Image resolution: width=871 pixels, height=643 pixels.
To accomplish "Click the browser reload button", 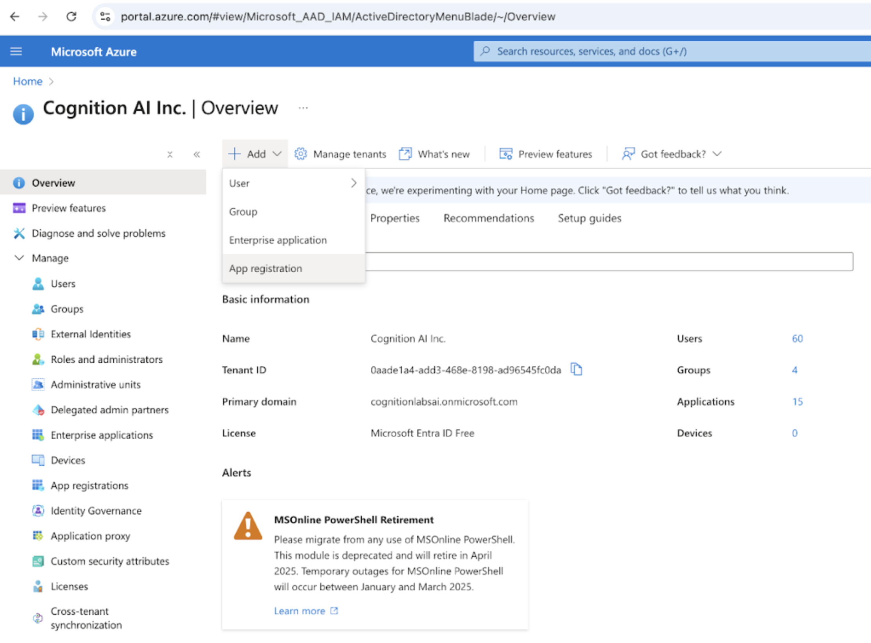I will (x=71, y=16).
